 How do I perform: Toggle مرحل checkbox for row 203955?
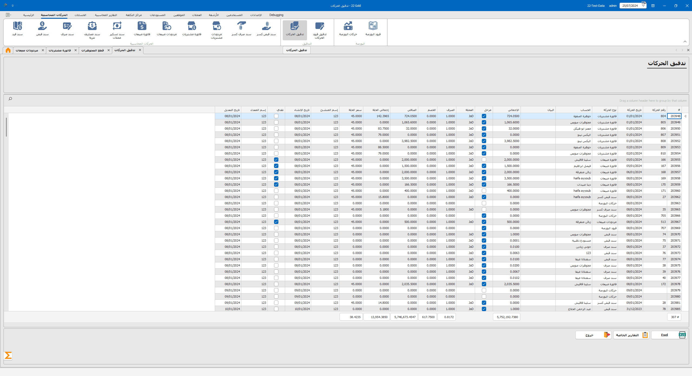pos(484,160)
